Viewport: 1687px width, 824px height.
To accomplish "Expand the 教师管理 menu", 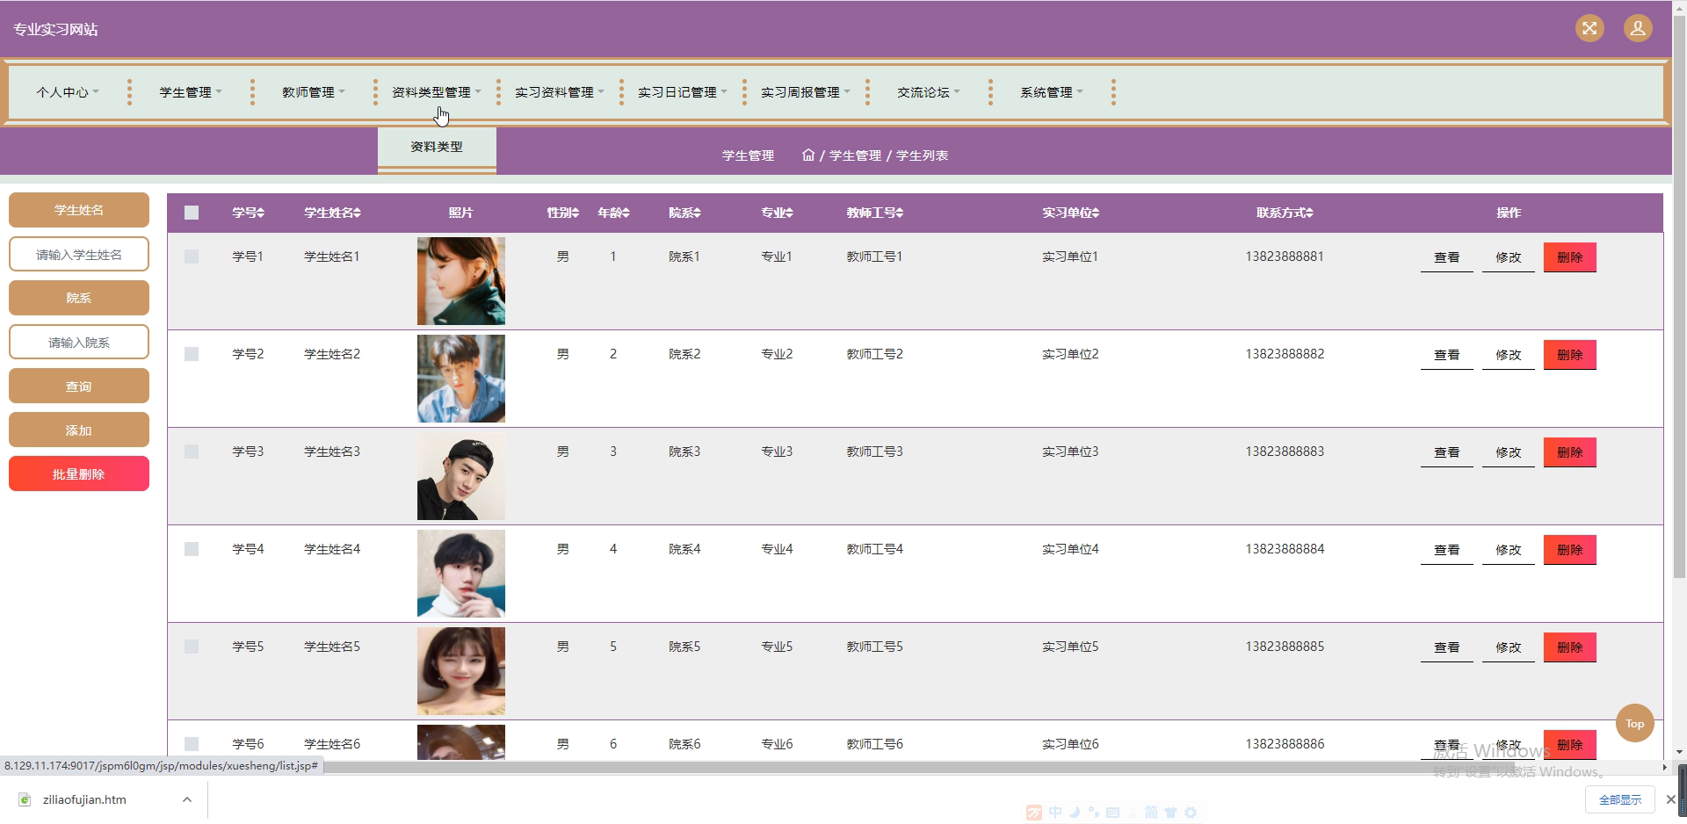I will click(314, 92).
